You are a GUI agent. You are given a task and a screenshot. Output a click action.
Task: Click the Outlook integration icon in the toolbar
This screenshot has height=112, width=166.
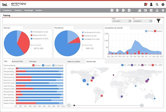pyautogui.click(x=112, y=10)
